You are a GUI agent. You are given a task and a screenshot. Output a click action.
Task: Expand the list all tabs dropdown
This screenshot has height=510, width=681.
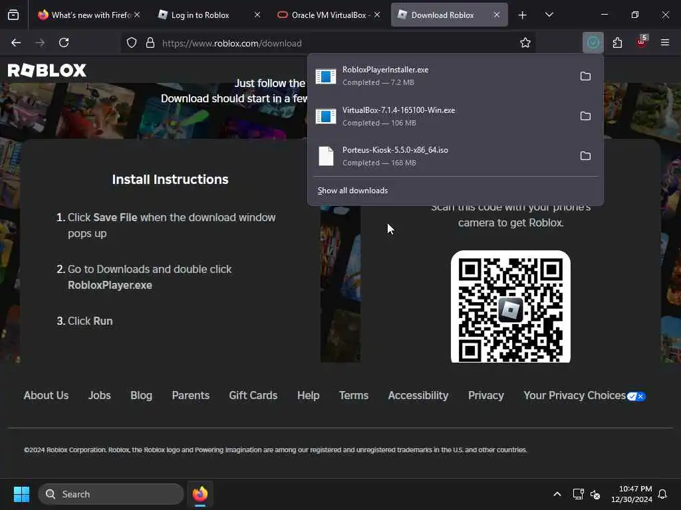[549, 15]
